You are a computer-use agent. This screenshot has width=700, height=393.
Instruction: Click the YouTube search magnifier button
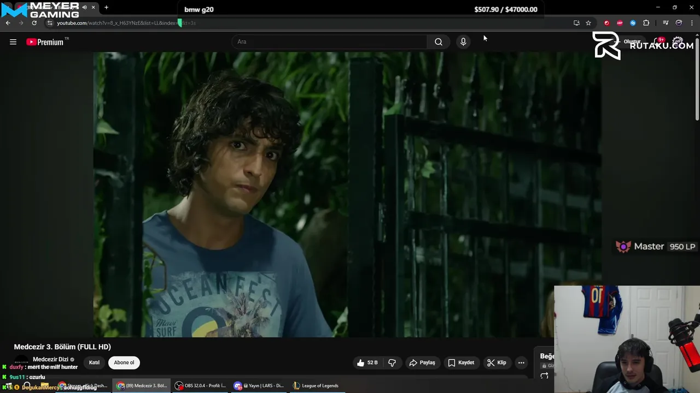click(439, 42)
